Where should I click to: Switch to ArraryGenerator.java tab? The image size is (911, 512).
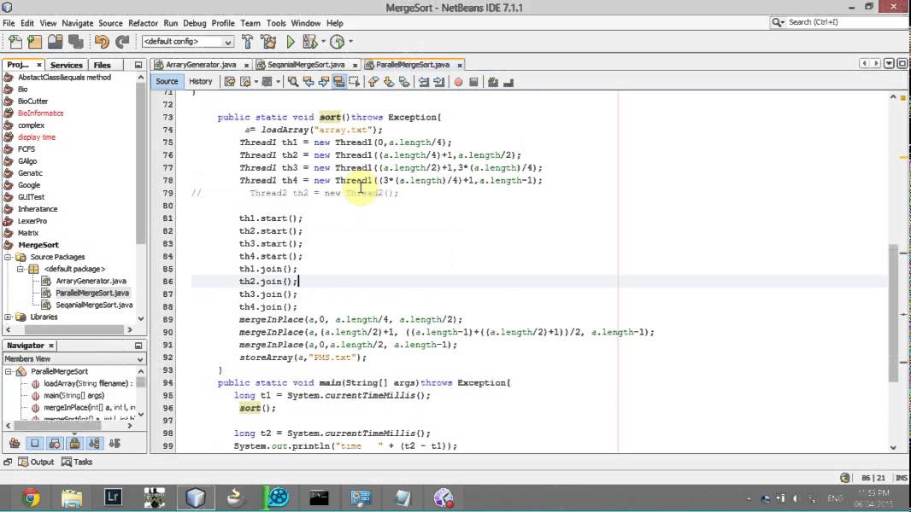tap(201, 64)
